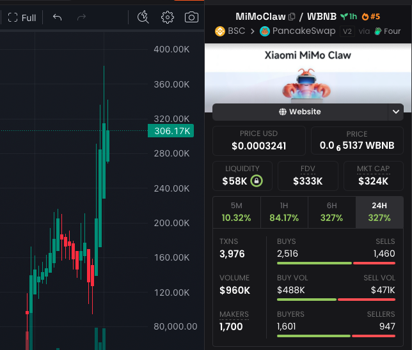This screenshot has width=412, height=350.
Task: Select the 6H timeframe tab
Action: [x=331, y=212]
